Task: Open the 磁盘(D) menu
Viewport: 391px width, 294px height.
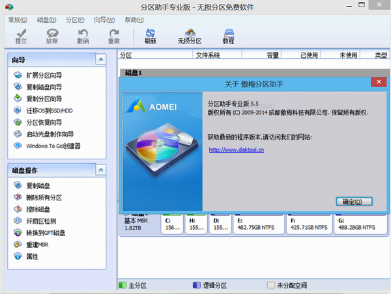Action: (x=47, y=20)
